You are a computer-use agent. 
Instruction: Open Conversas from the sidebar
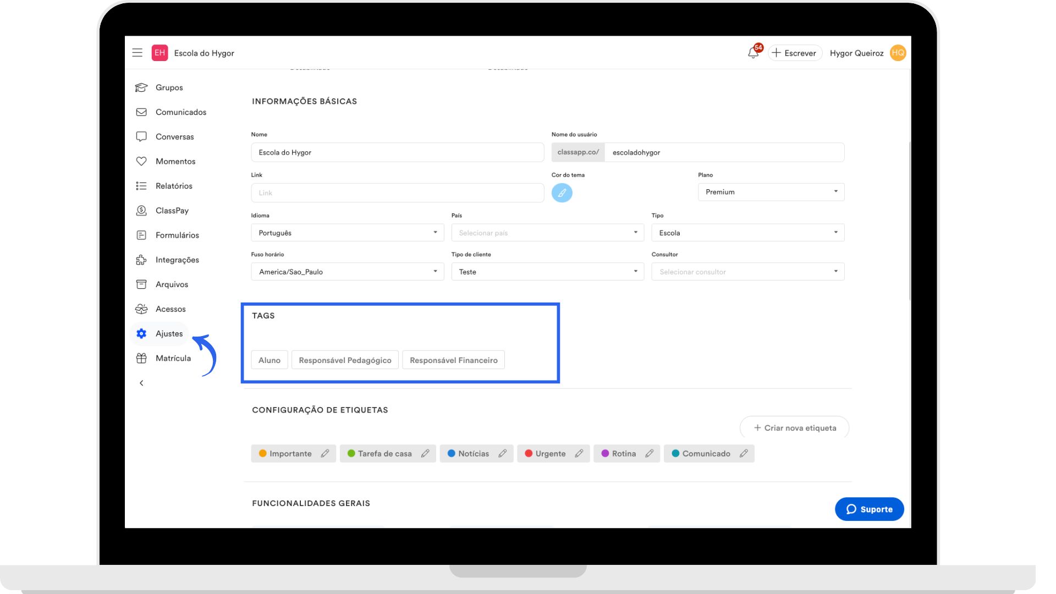175,136
